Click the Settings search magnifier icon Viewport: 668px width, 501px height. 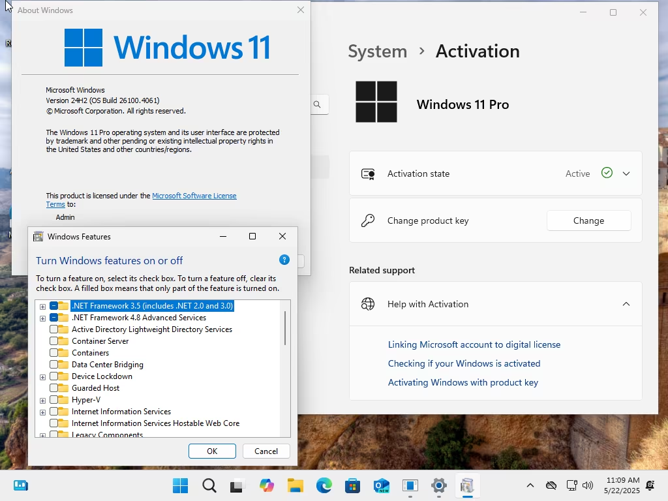317,104
